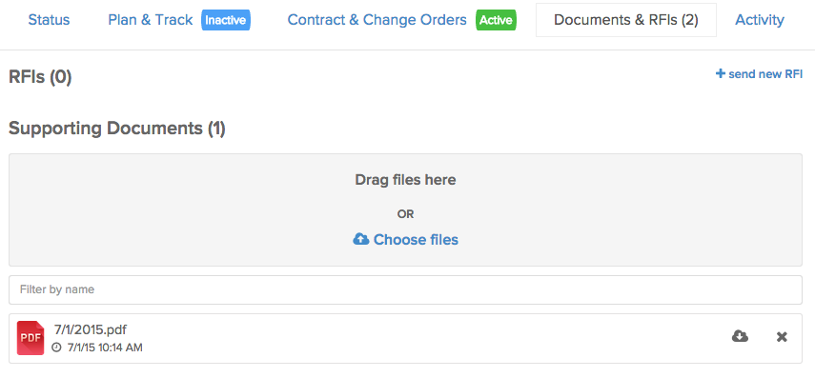Click the RFIs (0) heading

pyautogui.click(x=40, y=77)
